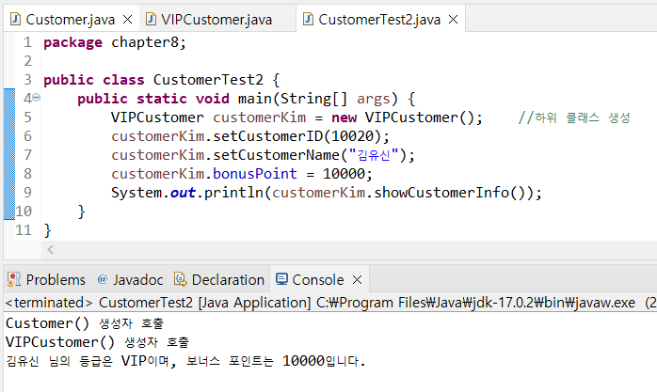This screenshot has width=657, height=392.
Task: Click the VIPCustomer.java tab file icon
Action: point(152,19)
